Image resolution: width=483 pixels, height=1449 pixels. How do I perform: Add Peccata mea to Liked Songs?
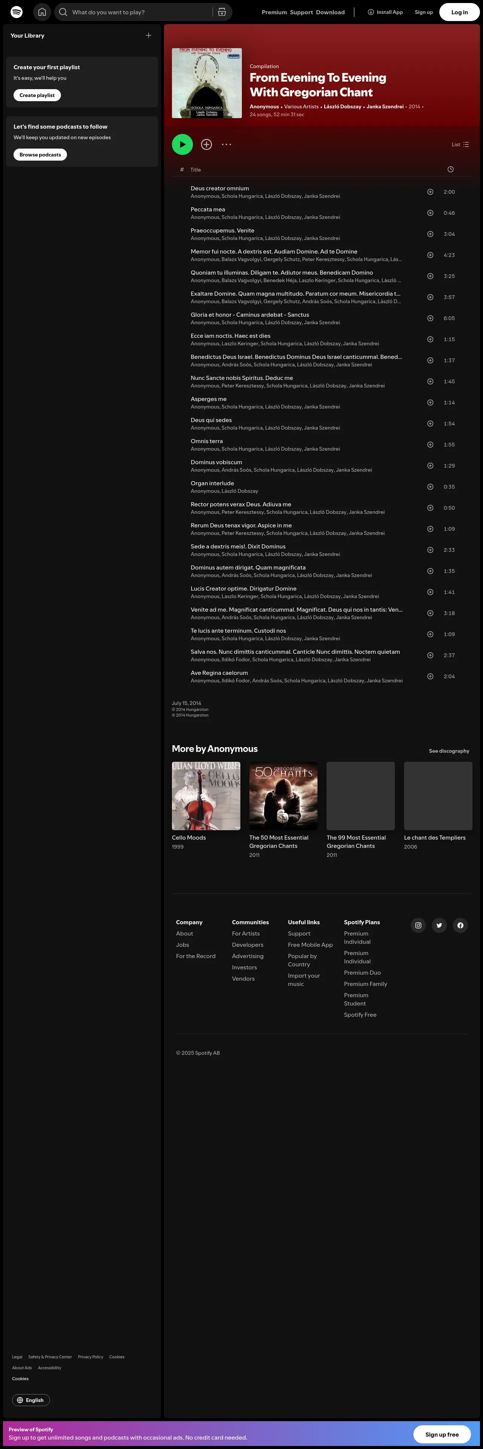pyautogui.click(x=430, y=213)
